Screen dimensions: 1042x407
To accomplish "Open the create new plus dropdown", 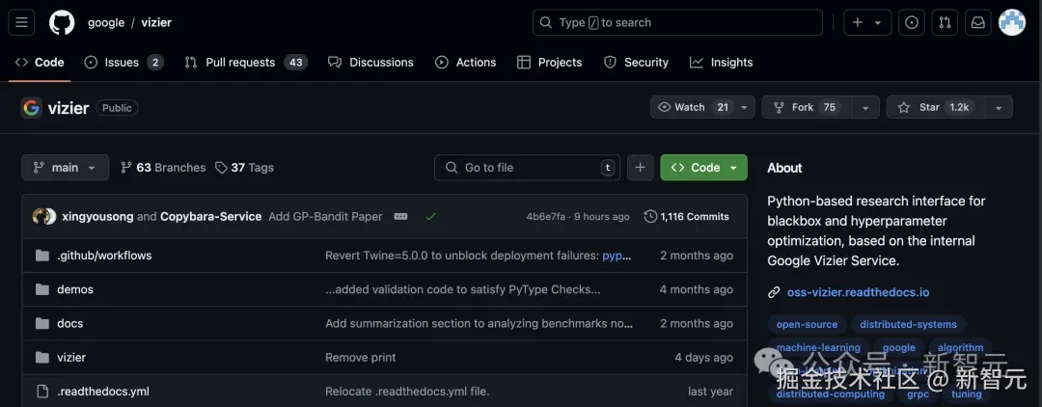I will pyautogui.click(x=867, y=22).
